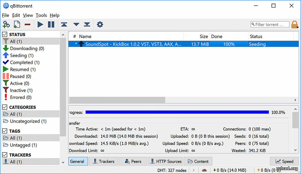Click the Add torrent file icon
This screenshot has height=174, width=301.
point(17,24)
